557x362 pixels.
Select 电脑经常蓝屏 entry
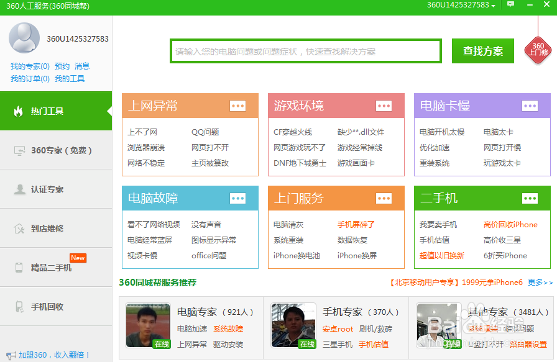(x=150, y=240)
